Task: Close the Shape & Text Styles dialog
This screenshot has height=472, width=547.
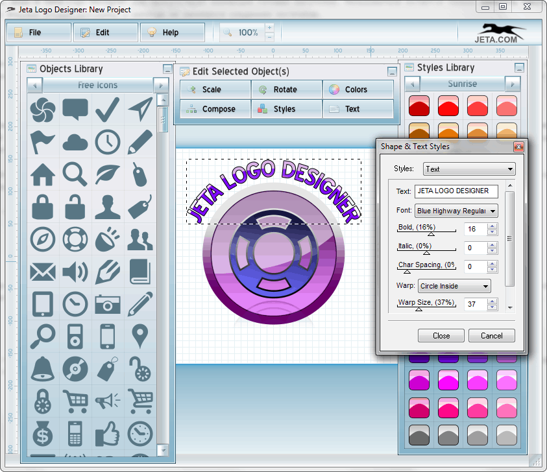Action: 518,147
